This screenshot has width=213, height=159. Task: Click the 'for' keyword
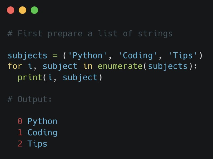pyautogui.click(x=15, y=66)
